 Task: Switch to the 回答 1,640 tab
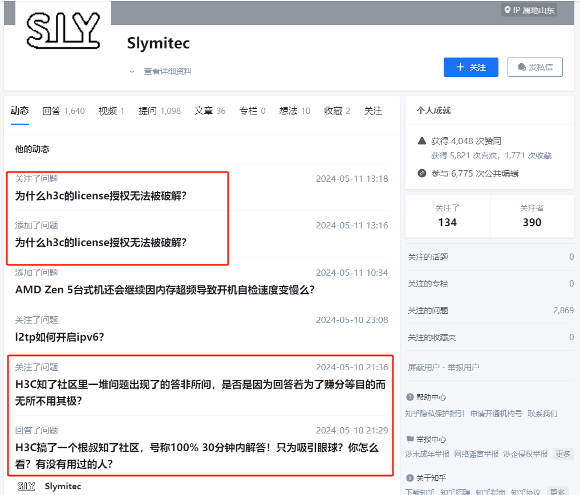(63, 111)
